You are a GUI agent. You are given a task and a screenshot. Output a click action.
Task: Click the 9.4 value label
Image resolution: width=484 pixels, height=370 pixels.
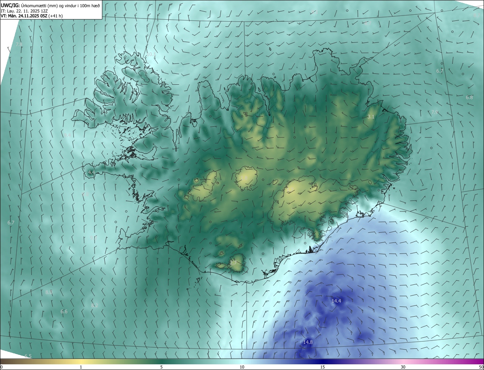coord(67,135)
